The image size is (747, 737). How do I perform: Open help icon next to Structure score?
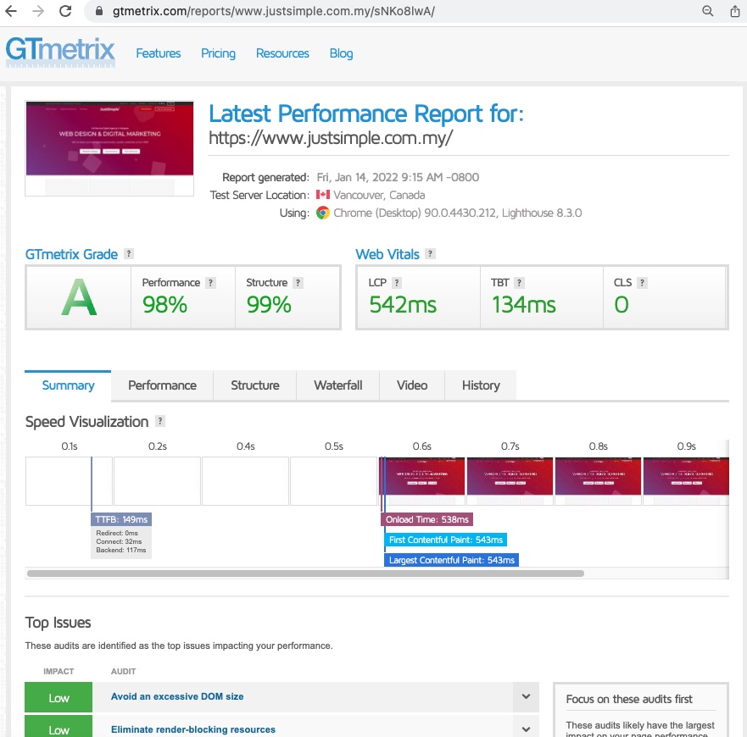[298, 283]
